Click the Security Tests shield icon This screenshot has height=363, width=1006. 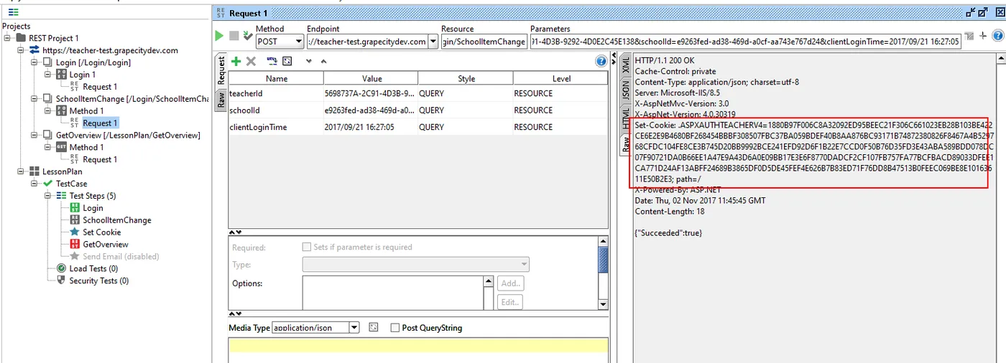61,280
